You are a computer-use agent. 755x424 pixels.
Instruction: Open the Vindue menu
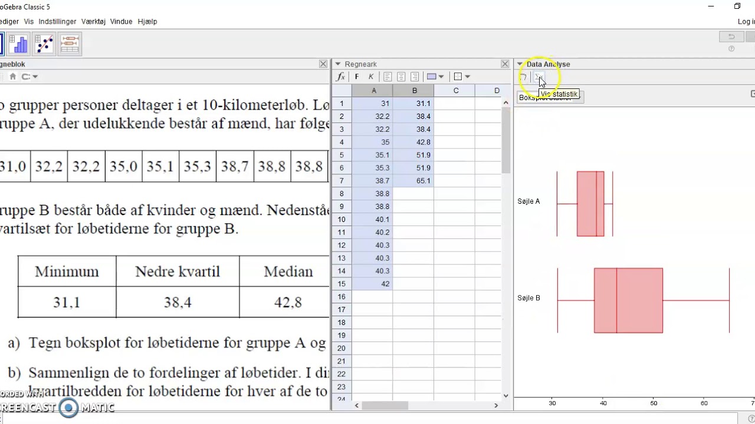click(121, 21)
